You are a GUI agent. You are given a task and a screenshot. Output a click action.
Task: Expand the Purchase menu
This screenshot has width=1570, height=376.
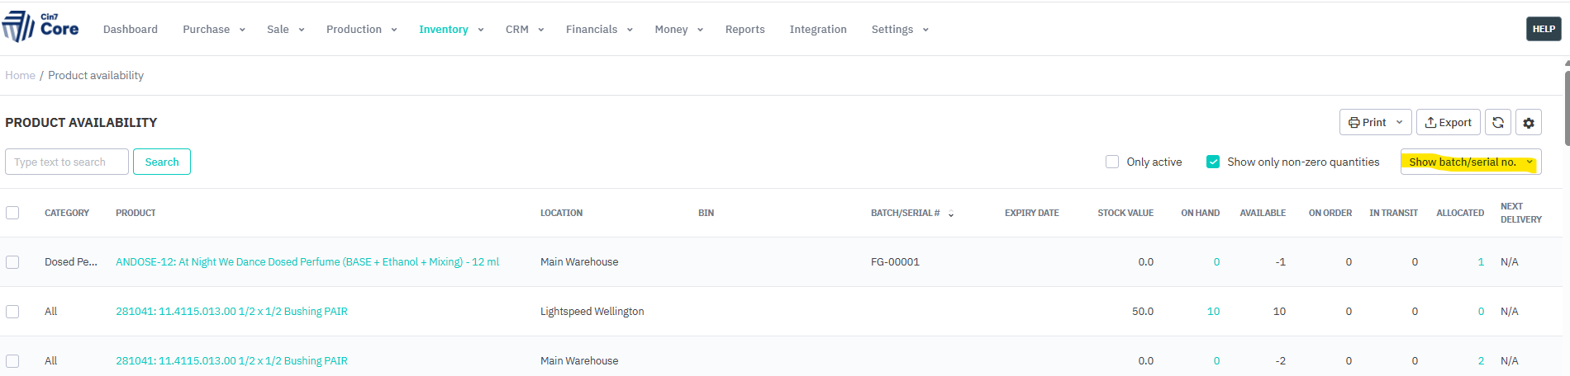coord(213,30)
